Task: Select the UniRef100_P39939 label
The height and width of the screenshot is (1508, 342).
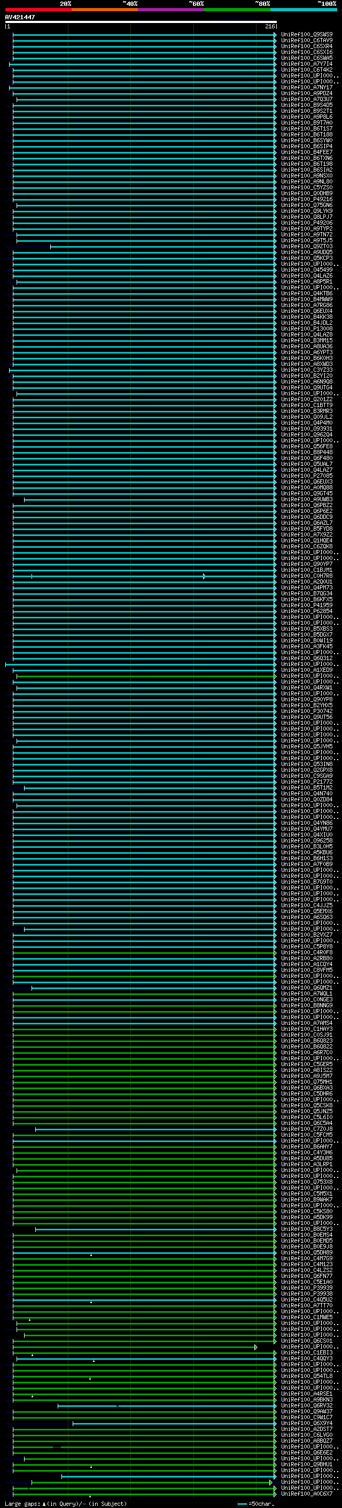Action: (307, 1288)
